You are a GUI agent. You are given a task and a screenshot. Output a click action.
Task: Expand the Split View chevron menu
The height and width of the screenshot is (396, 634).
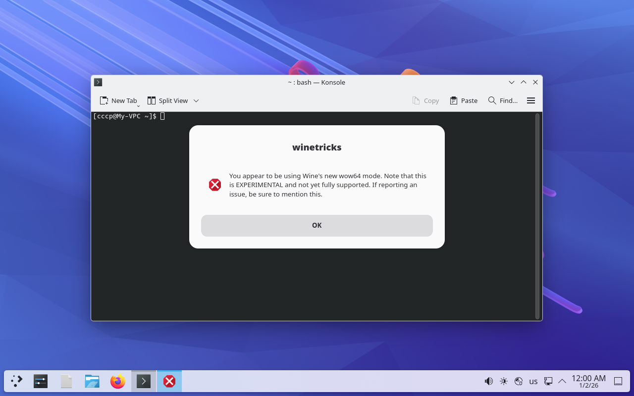(196, 100)
